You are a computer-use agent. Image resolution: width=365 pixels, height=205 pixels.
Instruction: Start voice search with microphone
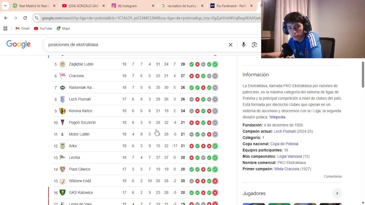click(244, 45)
